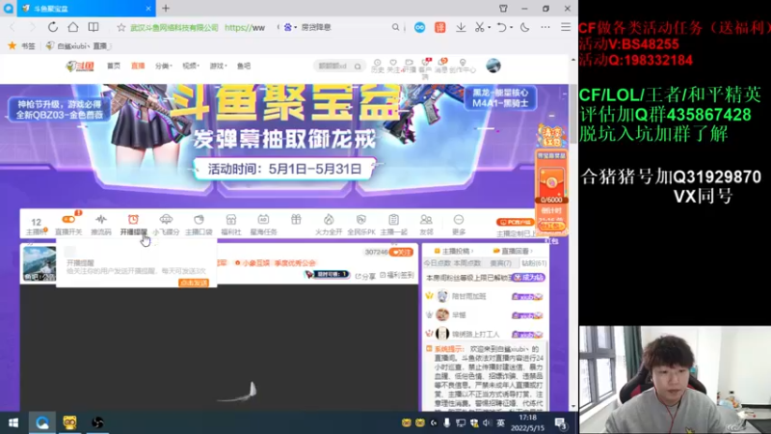Click the gift box toolbar icon
Viewport: 771px width, 434px height.
pyautogui.click(x=296, y=220)
